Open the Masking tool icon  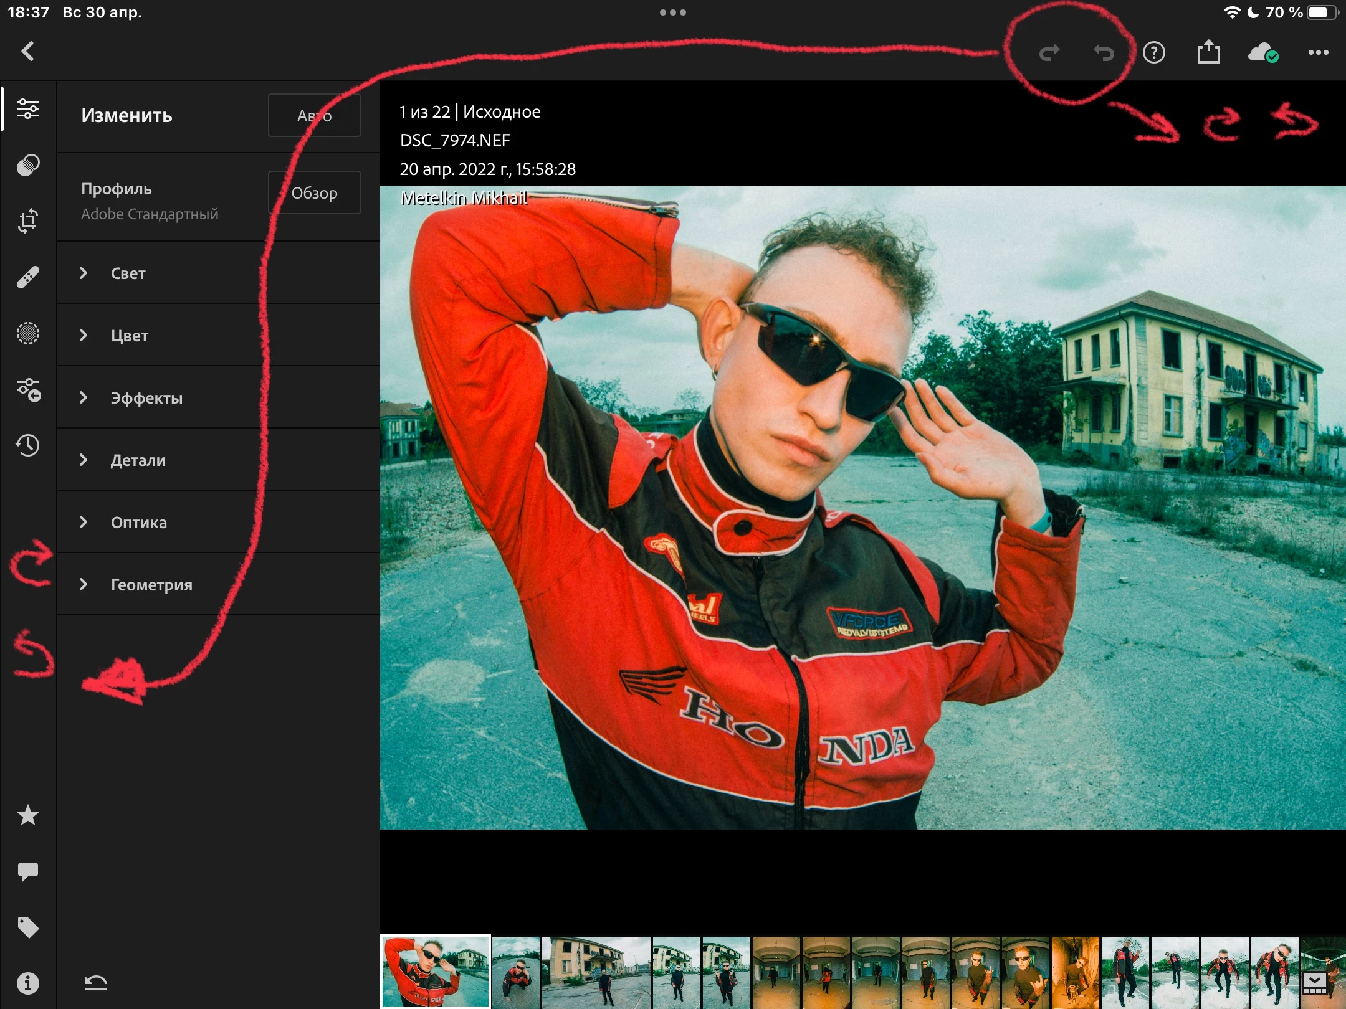(28, 333)
